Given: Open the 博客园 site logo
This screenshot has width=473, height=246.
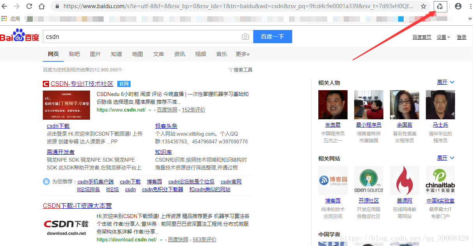Looking at the screenshot, I should coord(333,181).
